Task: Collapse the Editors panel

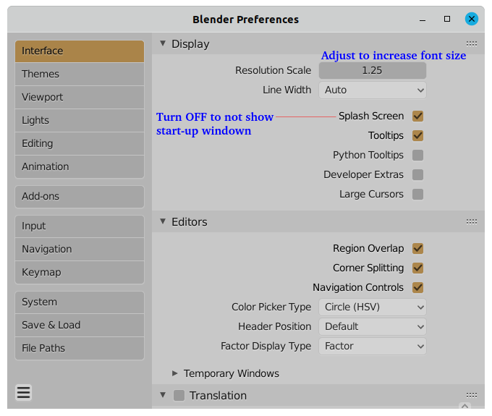Action: [163, 221]
